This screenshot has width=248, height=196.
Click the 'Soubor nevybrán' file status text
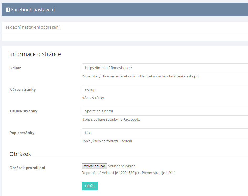pos(122,166)
